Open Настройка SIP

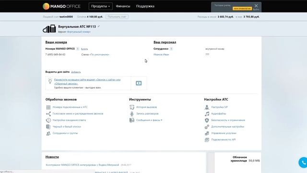[x=219, y=107]
